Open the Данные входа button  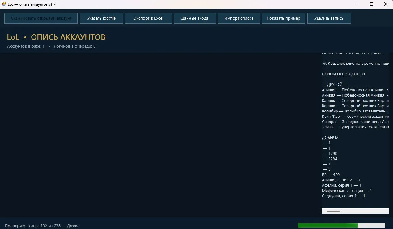(195, 18)
